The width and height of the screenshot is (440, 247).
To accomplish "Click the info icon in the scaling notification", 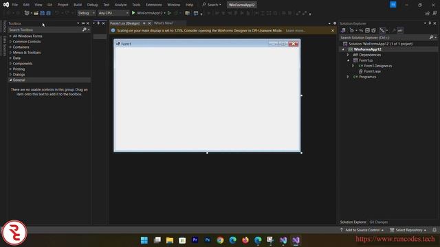I will point(113,30).
